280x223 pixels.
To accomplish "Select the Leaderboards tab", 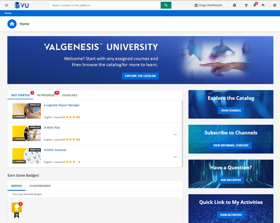I will pos(40,186).
